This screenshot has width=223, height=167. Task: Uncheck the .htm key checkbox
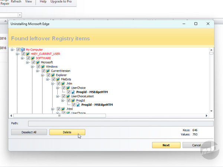[58, 83]
